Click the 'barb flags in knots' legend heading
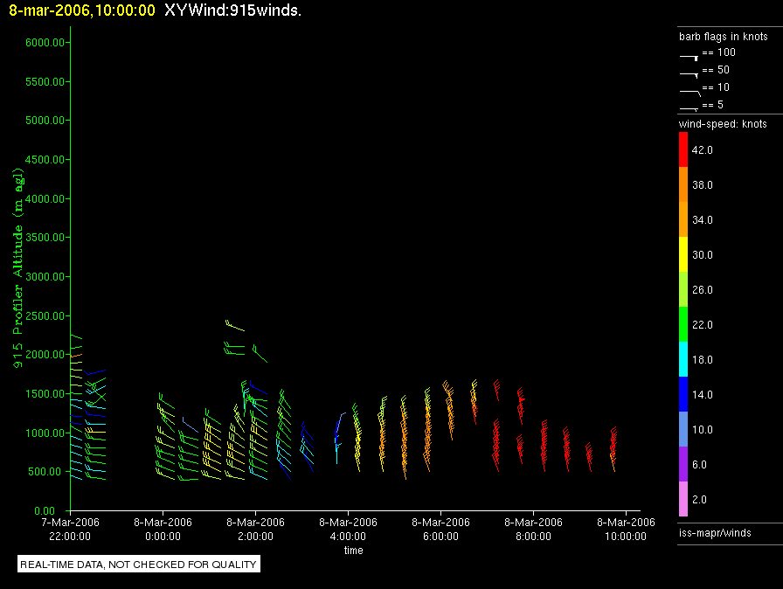 (x=723, y=37)
